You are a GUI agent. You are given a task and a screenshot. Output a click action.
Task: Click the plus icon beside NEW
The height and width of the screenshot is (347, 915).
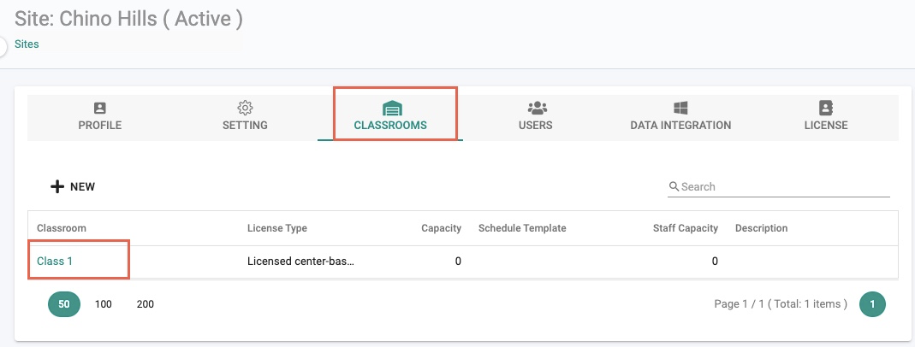point(57,187)
